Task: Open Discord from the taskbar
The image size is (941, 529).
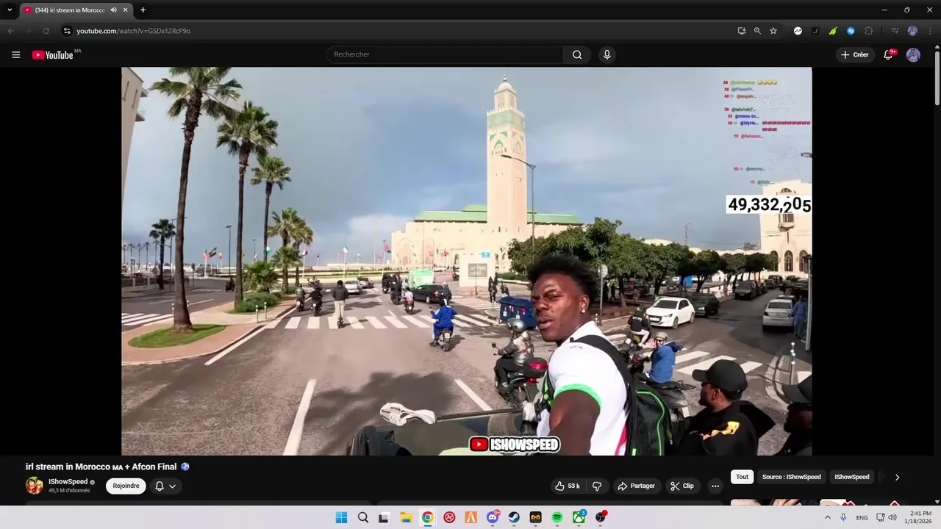Action: [x=493, y=517]
